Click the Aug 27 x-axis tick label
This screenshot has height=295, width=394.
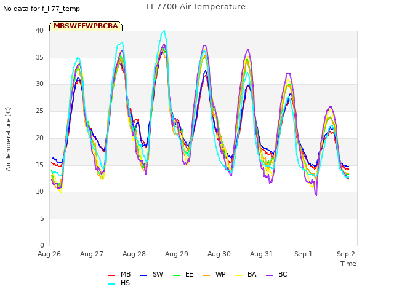click(92, 254)
